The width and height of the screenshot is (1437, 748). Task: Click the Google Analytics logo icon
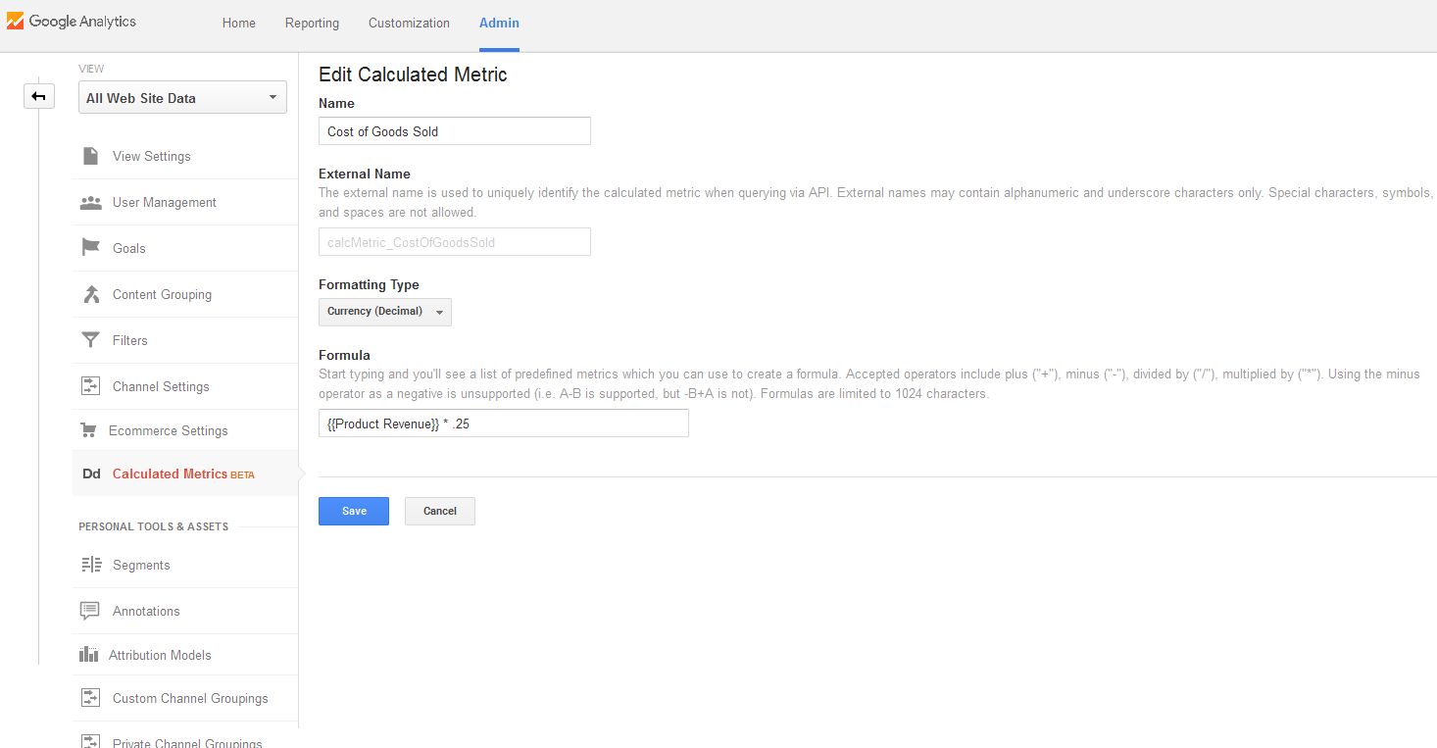click(x=16, y=22)
